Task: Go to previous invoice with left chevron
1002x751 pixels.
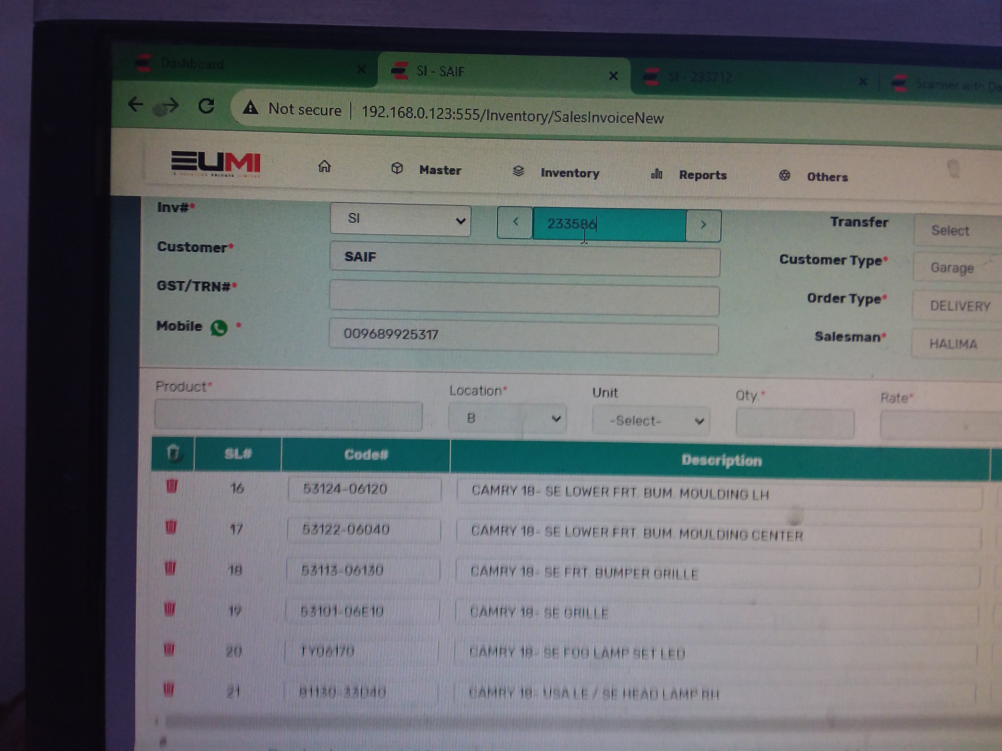Action: 515,222
